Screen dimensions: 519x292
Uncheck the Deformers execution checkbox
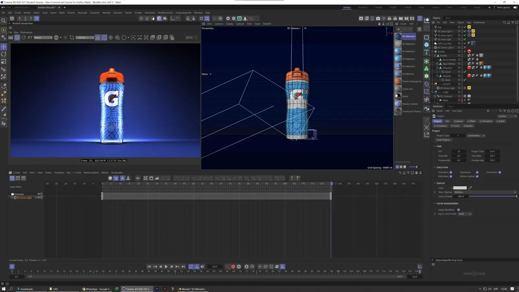(451, 176)
